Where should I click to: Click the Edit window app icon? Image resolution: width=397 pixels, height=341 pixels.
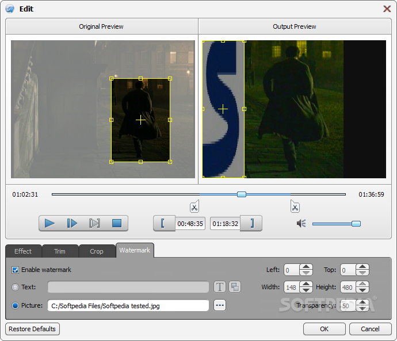pyautogui.click(x=10, y=9)
